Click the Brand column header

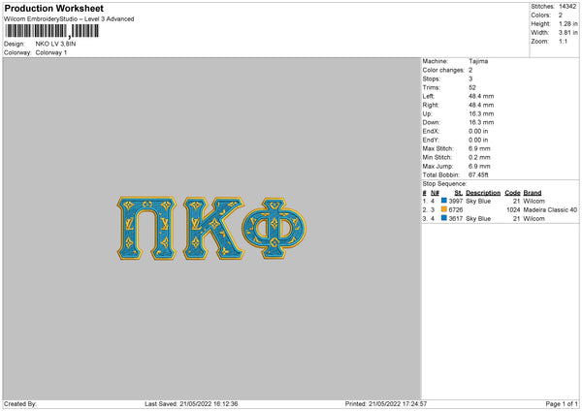click(533, 193)
